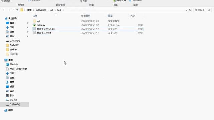Screen dimensions: 214x120
Task: Open MSN 上我的社群 in sidebar
Action: click(18, 69)
